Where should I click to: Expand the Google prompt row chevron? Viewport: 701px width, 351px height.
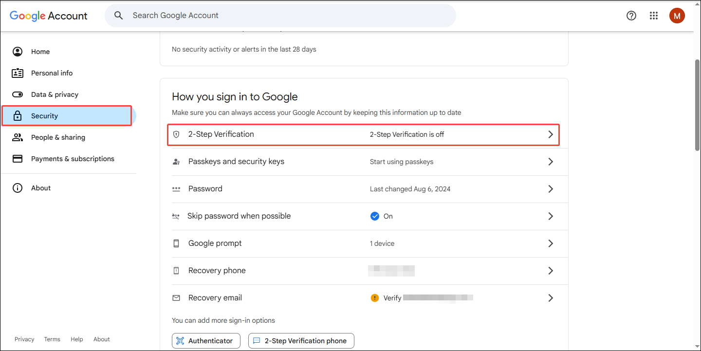551,243
